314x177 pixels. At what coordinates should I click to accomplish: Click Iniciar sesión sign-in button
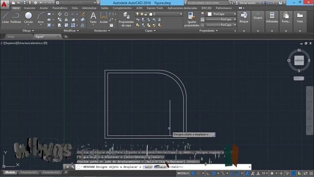[x=247, y=3]
